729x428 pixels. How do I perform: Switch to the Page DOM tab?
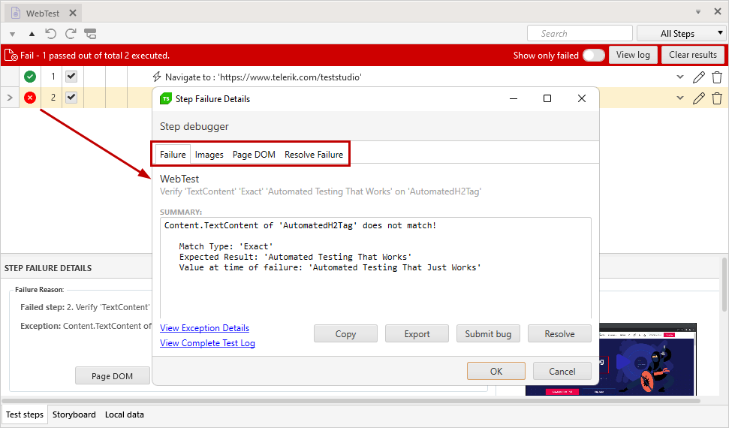(x=254, y=155)
